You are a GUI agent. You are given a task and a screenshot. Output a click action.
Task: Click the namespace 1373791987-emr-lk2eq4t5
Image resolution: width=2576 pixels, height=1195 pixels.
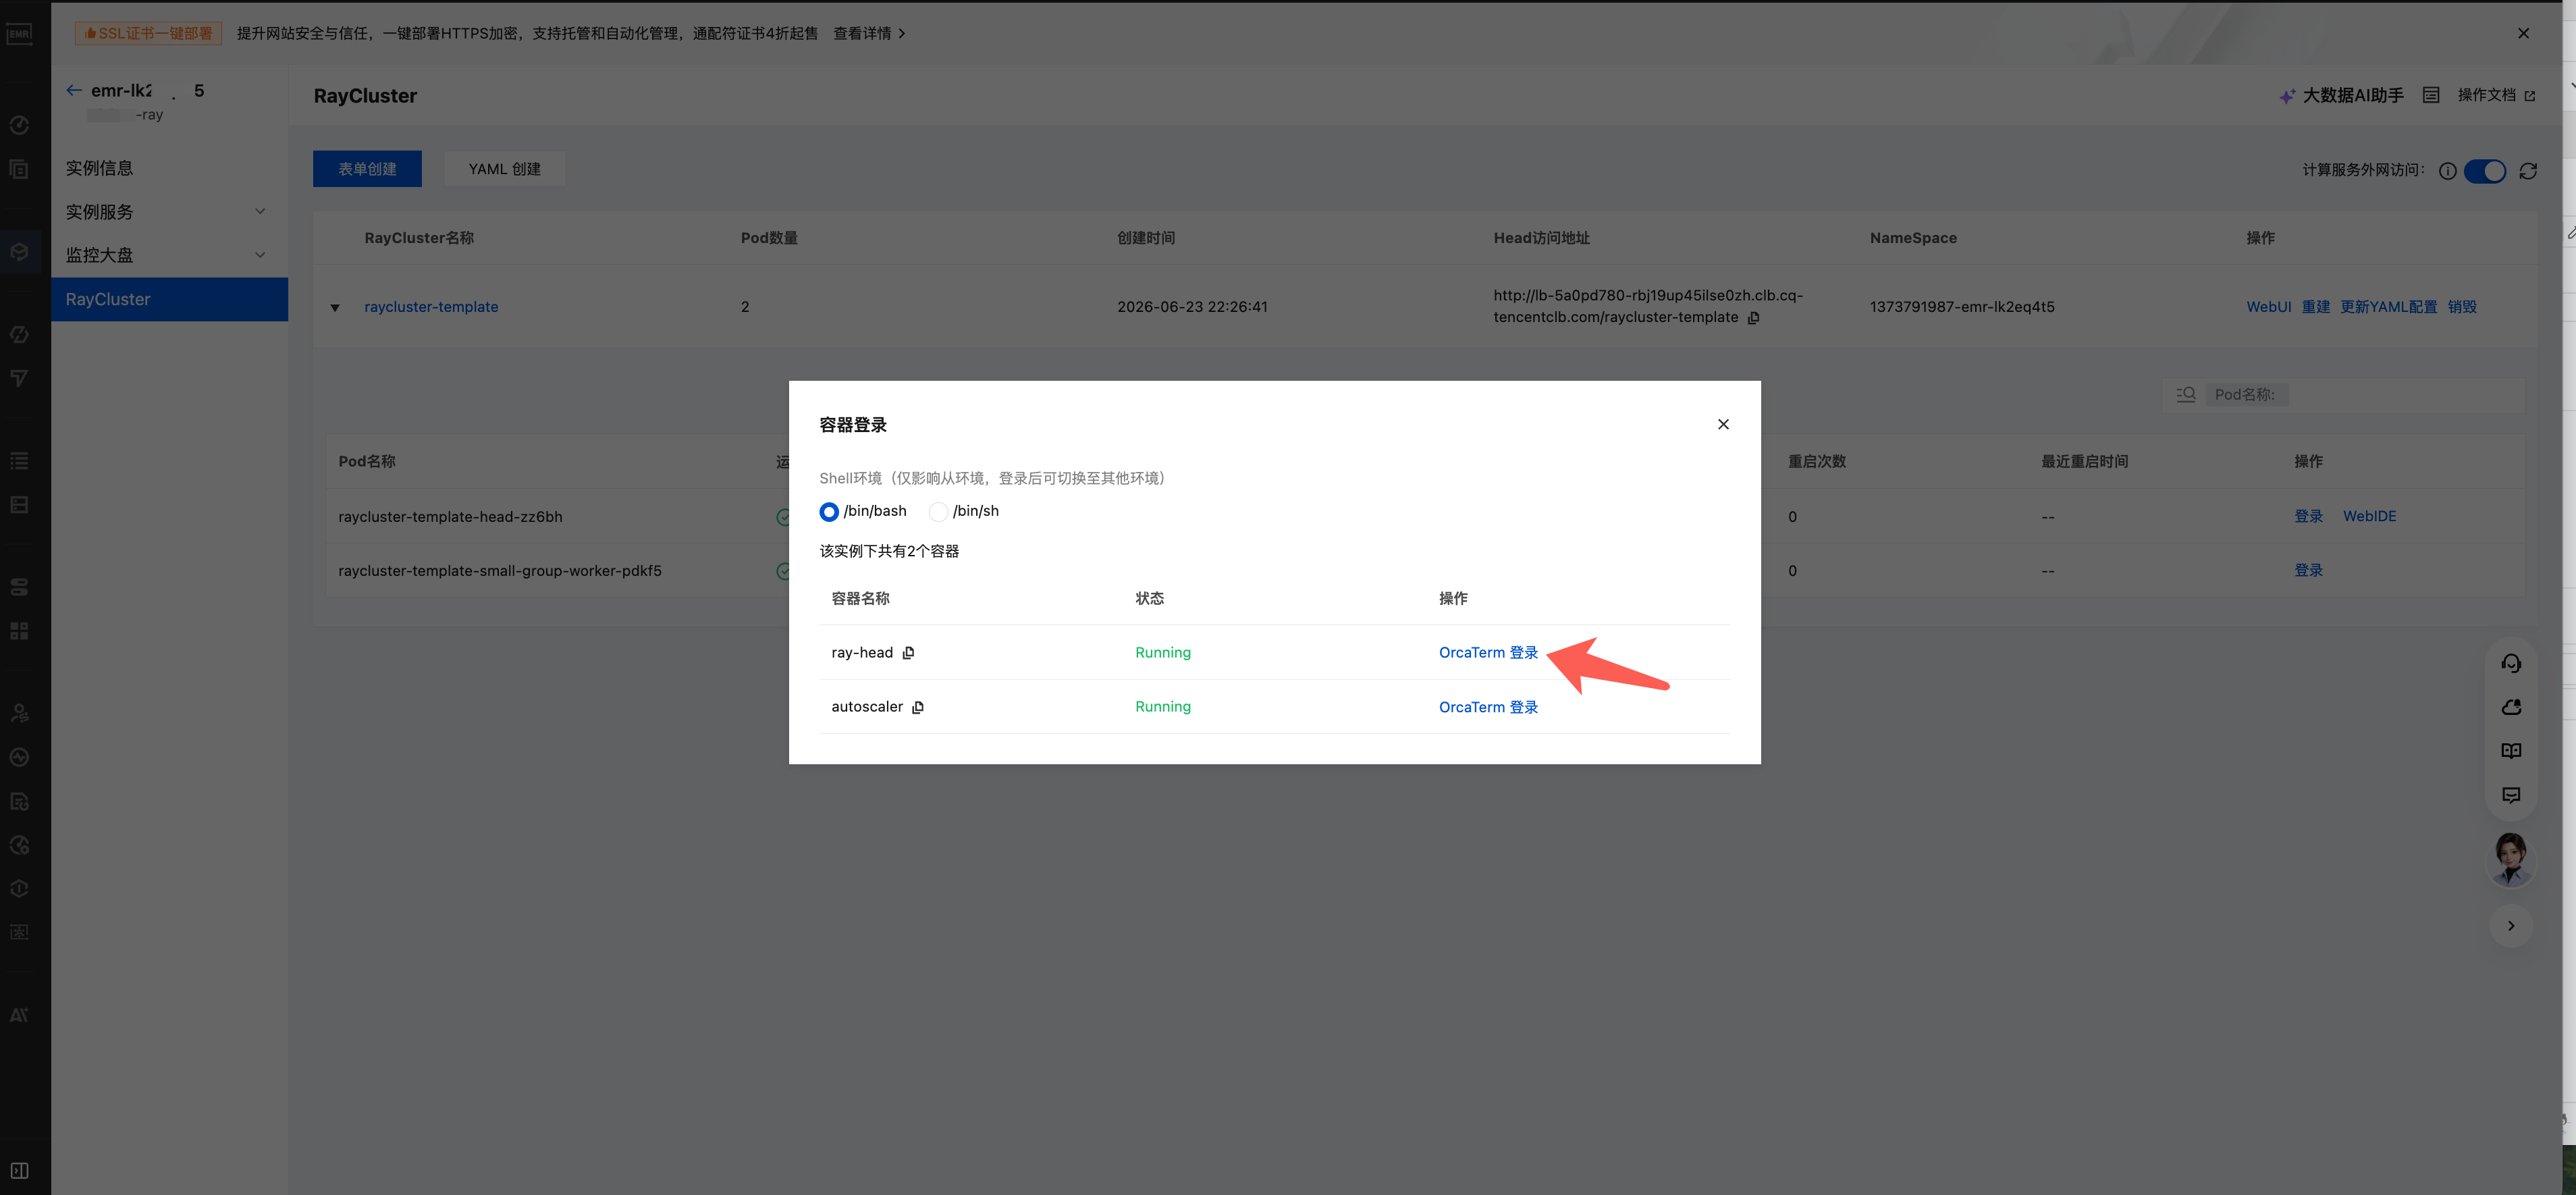tap(1962, 307)
